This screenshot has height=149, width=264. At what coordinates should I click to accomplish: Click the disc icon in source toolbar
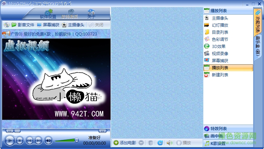(6, 25)
